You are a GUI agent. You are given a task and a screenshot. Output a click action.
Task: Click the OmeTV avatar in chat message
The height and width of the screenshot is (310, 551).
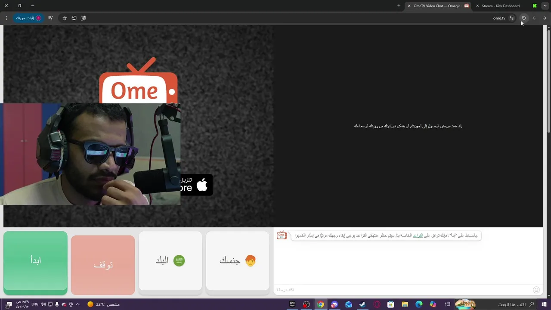[282, 235]
